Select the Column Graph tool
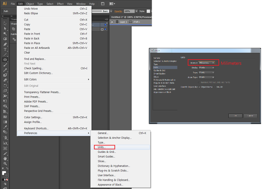 (x=5, y=143)
